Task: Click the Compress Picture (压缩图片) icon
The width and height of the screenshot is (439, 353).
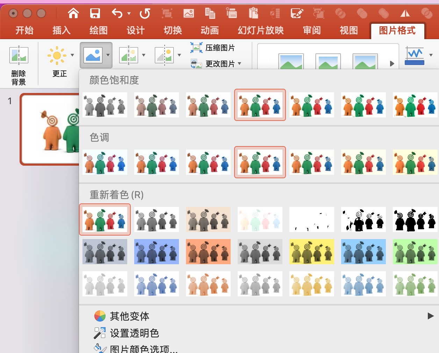Action: click(x=196, y=48)
